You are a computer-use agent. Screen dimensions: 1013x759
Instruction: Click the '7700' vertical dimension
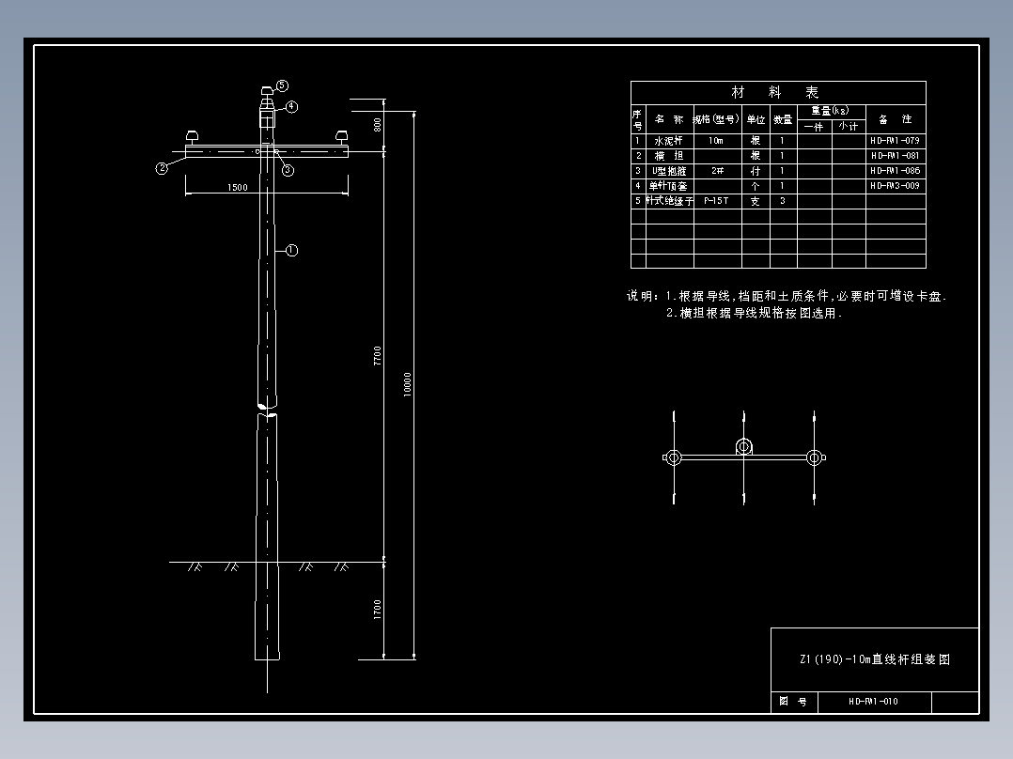tap(378, 356)
